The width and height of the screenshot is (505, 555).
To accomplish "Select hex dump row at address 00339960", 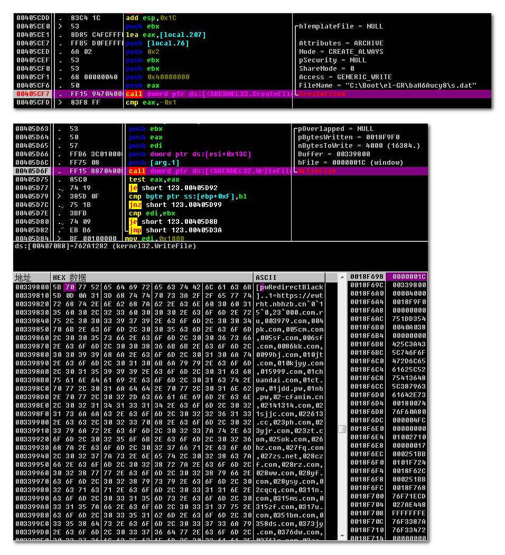I will 169,473.
